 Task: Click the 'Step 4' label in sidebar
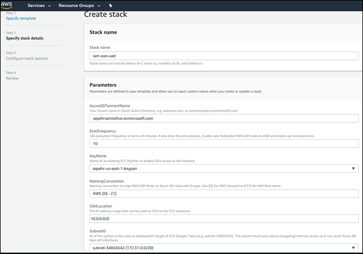click(x=11, y=72)
